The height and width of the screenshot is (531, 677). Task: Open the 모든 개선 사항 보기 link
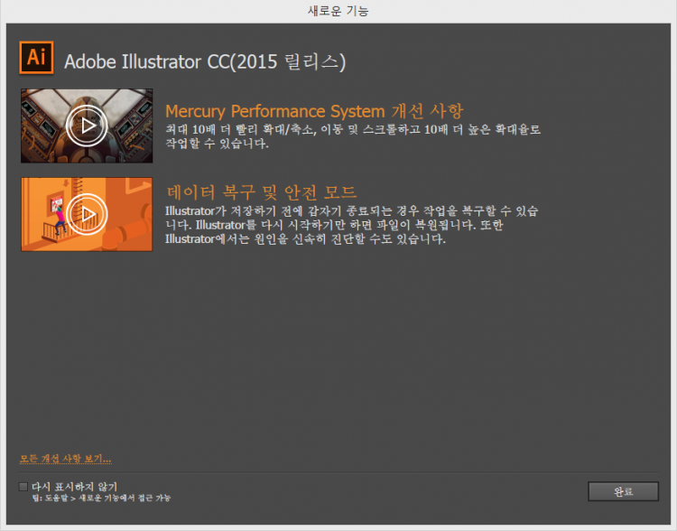point(65,458)
